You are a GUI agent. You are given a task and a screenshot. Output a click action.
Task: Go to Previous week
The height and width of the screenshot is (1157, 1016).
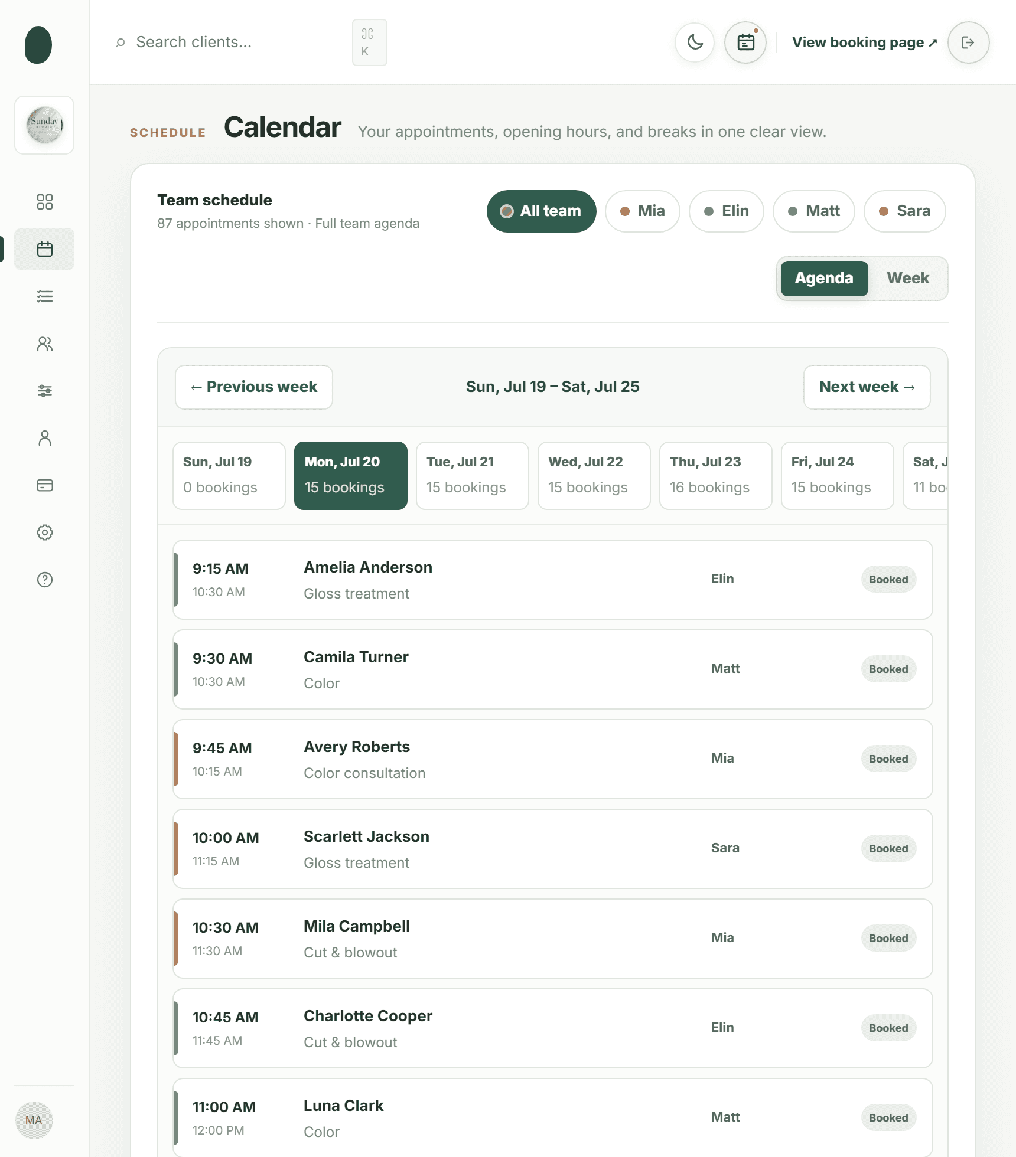tap(254, 387)
